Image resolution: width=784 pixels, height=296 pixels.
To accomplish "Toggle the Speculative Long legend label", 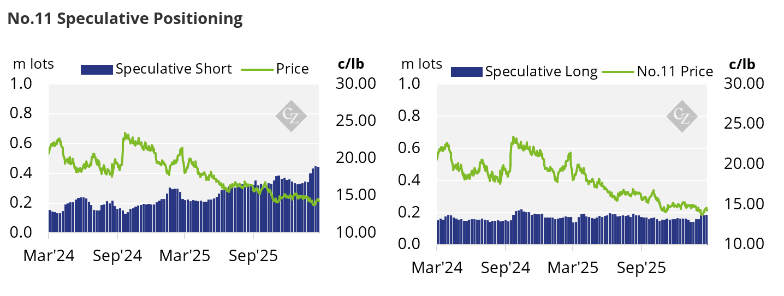I will (x=541, y=71).
